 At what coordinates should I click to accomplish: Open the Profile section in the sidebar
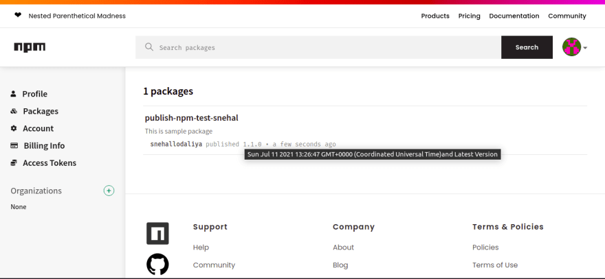tap(35, 94)
